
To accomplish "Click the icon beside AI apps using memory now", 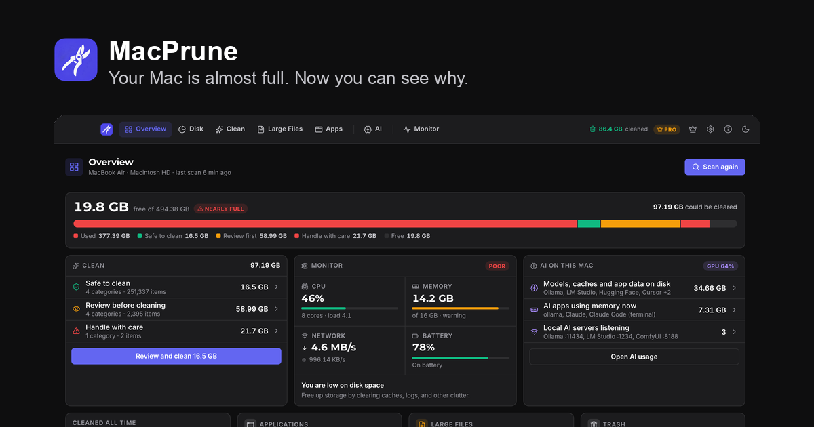I will click(x=534, y=310).
